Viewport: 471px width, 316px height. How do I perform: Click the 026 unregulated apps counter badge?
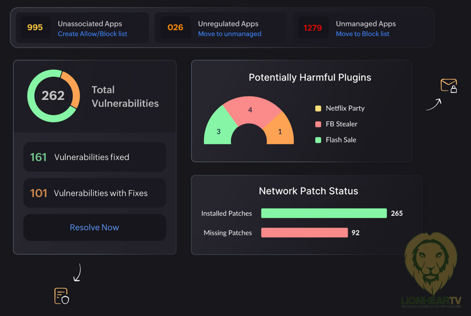(175, 28)
